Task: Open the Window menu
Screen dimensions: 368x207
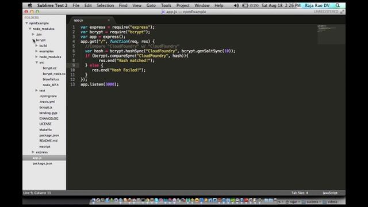Action: (202, 5)
